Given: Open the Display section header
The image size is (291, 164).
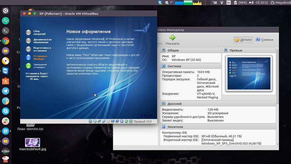Looking at the screenshot, I should tap(218, 104).
